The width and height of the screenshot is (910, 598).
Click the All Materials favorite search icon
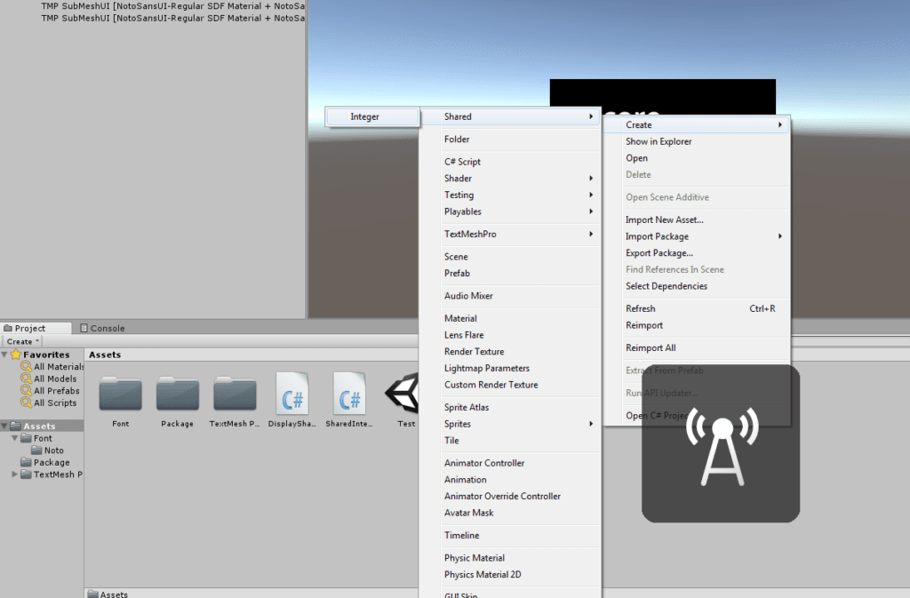point(27,367)
